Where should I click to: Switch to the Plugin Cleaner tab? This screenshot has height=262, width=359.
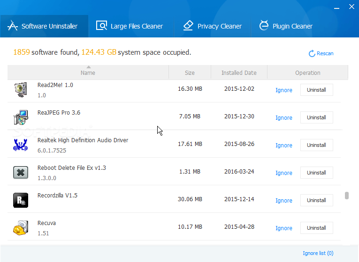(x=286, y=26)
